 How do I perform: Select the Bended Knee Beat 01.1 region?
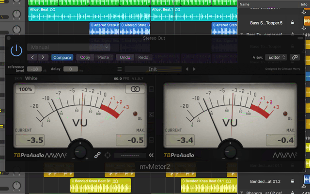coord(209,185)
